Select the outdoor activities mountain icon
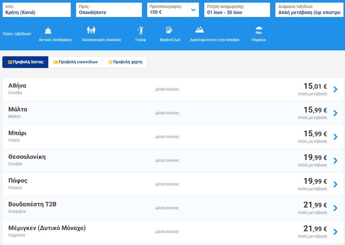 click(x=199, y=30)
